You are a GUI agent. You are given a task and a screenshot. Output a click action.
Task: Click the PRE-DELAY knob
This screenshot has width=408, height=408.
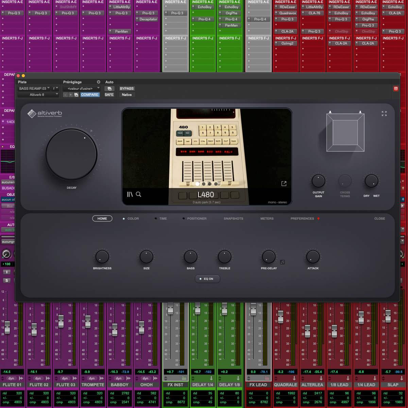click(x=269, y=257)
